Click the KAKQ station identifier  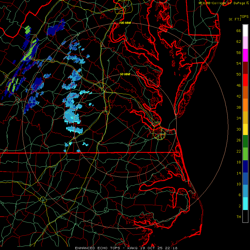(133, 248)
